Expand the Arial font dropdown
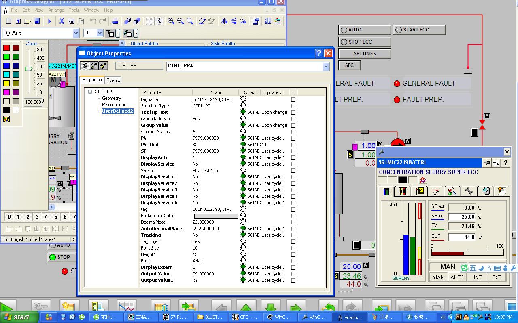This screenshot has height=323, width=518. [76, 33]
